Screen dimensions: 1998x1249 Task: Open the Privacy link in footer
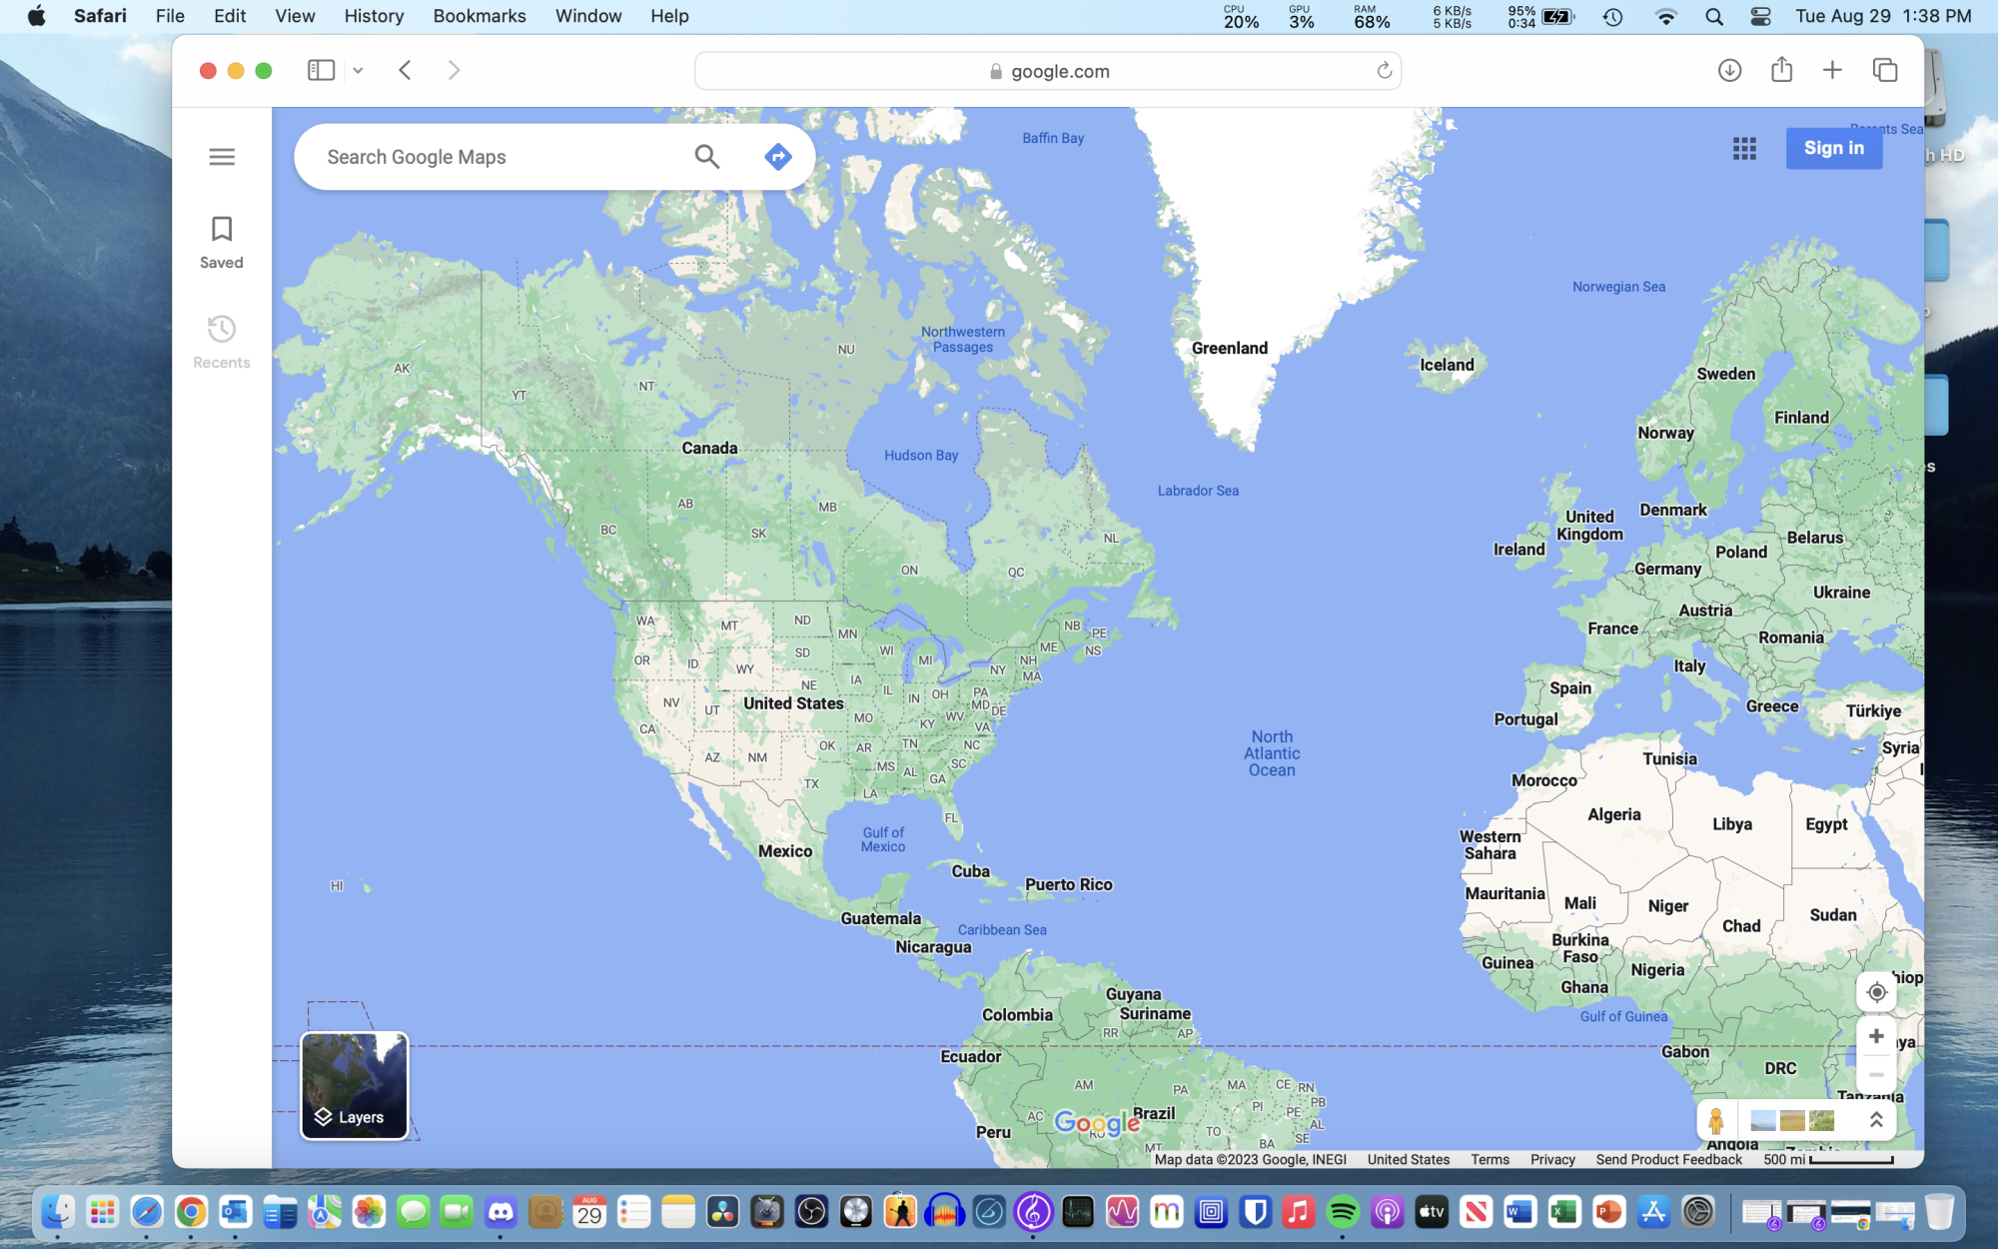coord(1551,1159)
